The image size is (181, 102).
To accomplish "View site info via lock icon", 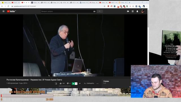I will [12, 6].
